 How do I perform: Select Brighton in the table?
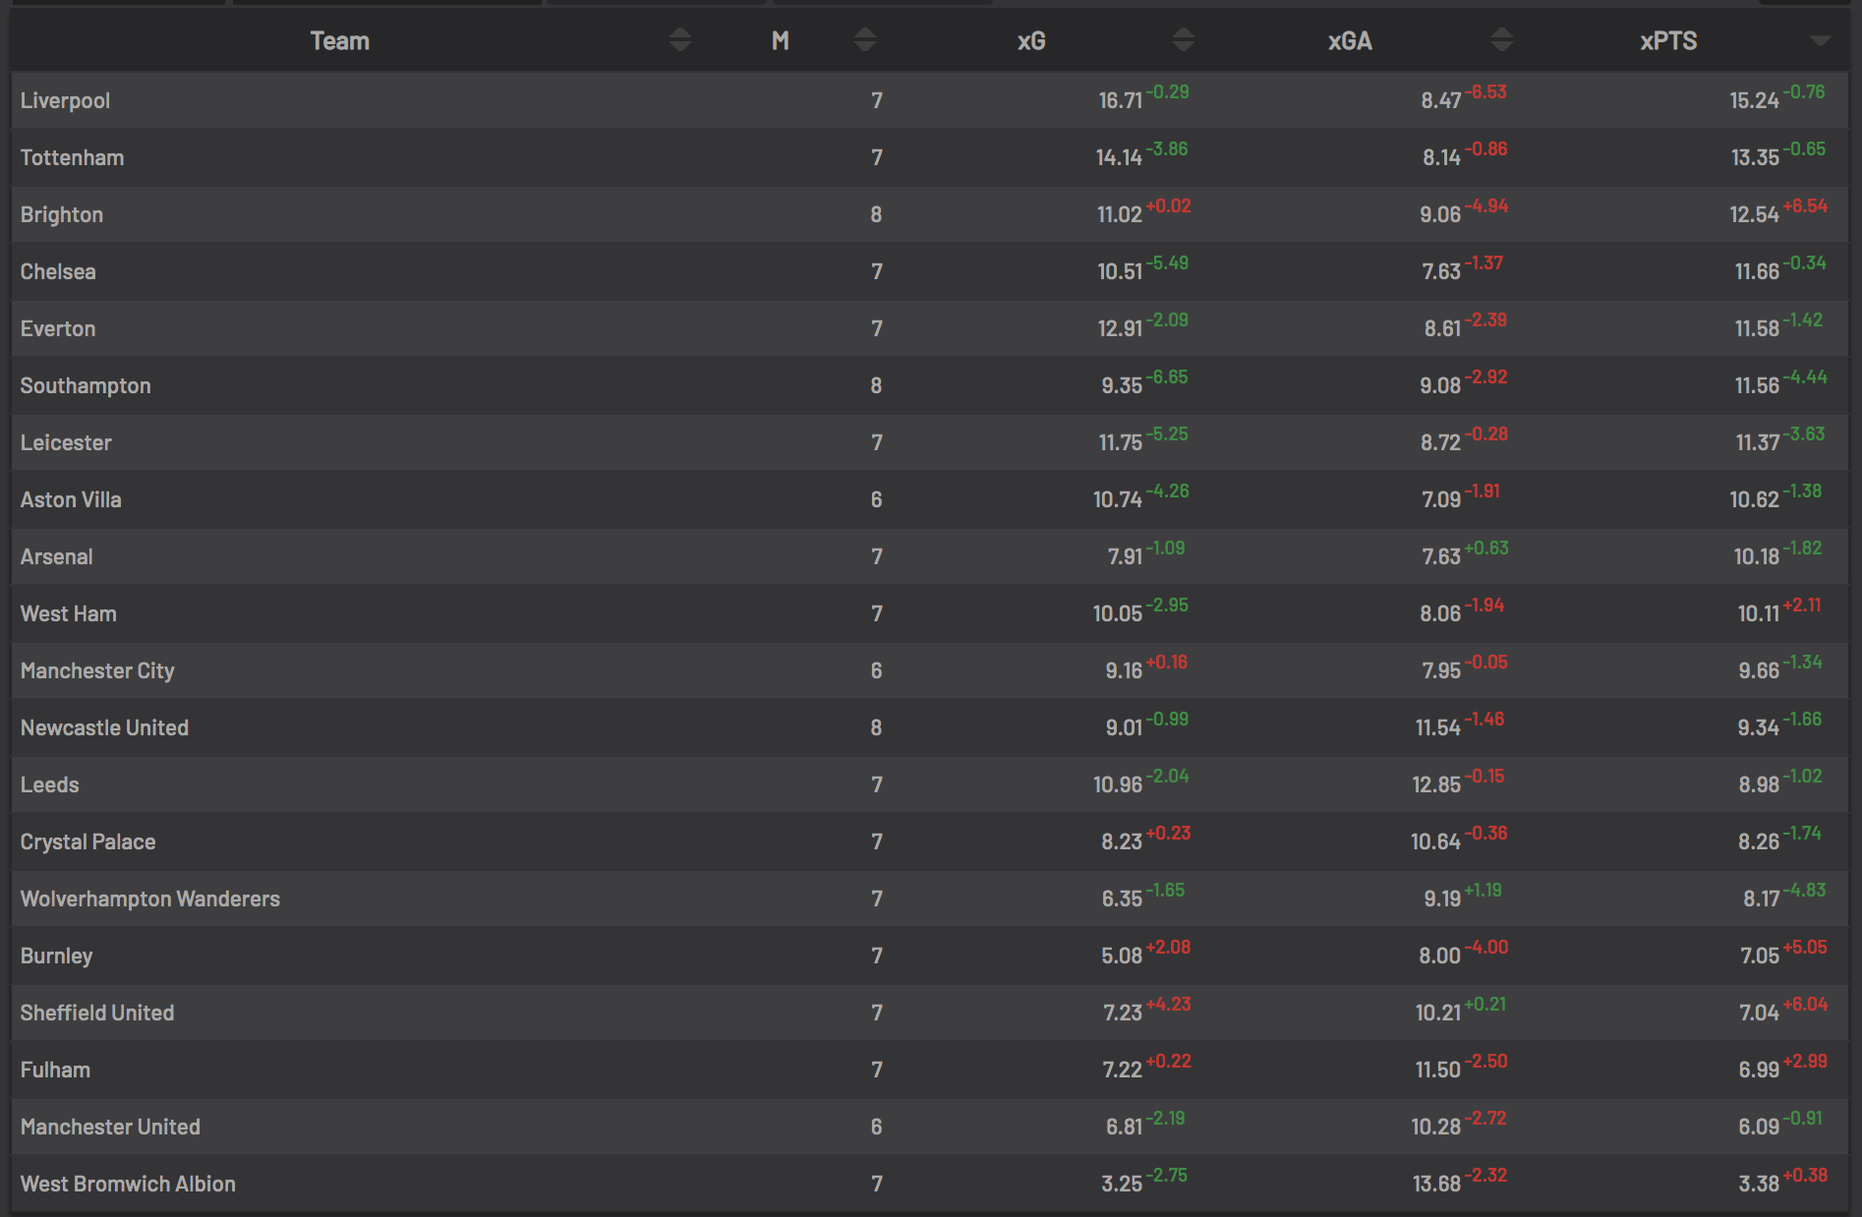[x=61, y=215]
